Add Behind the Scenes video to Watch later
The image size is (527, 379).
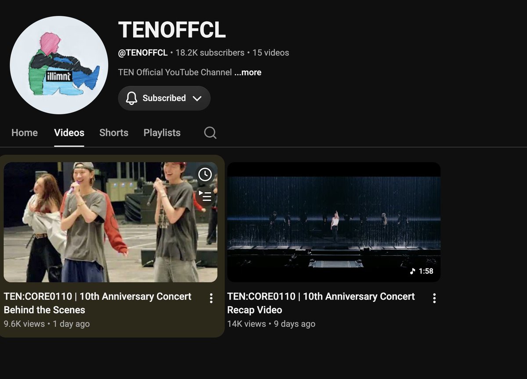tap(205, 175)
